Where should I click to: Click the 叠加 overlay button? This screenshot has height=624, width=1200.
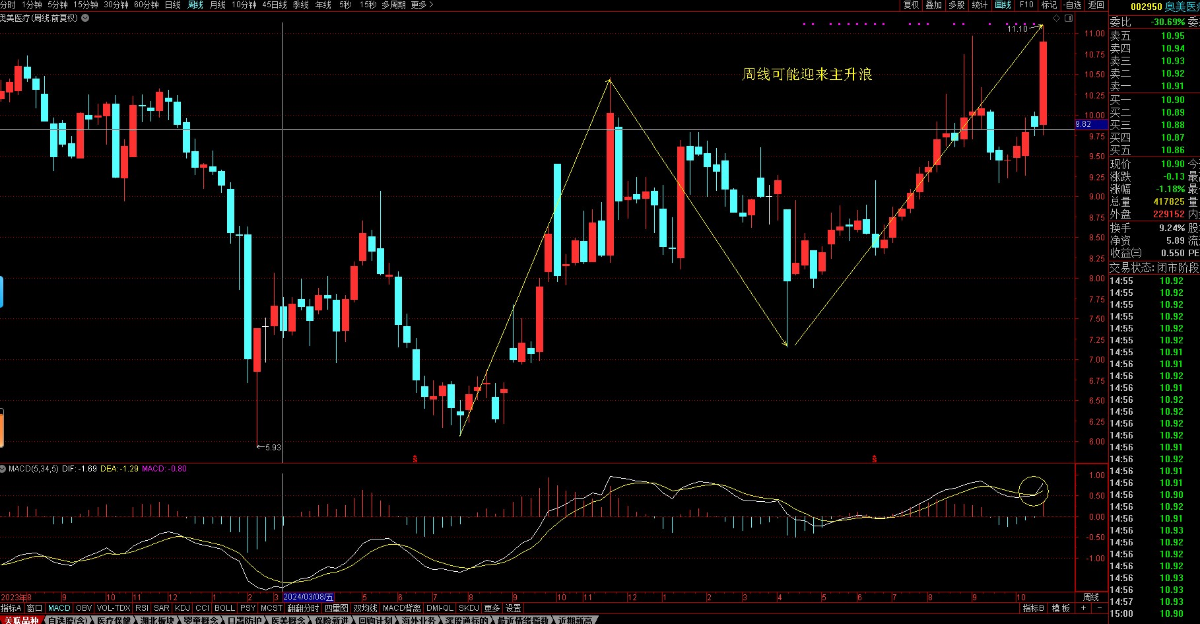point(934,5)
